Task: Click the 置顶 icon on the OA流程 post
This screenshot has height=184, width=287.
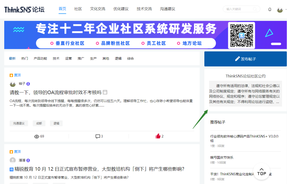Action: coord(11,75)
